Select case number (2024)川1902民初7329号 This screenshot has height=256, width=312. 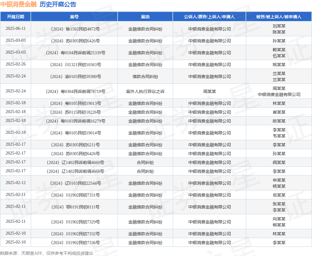(74, 222)
